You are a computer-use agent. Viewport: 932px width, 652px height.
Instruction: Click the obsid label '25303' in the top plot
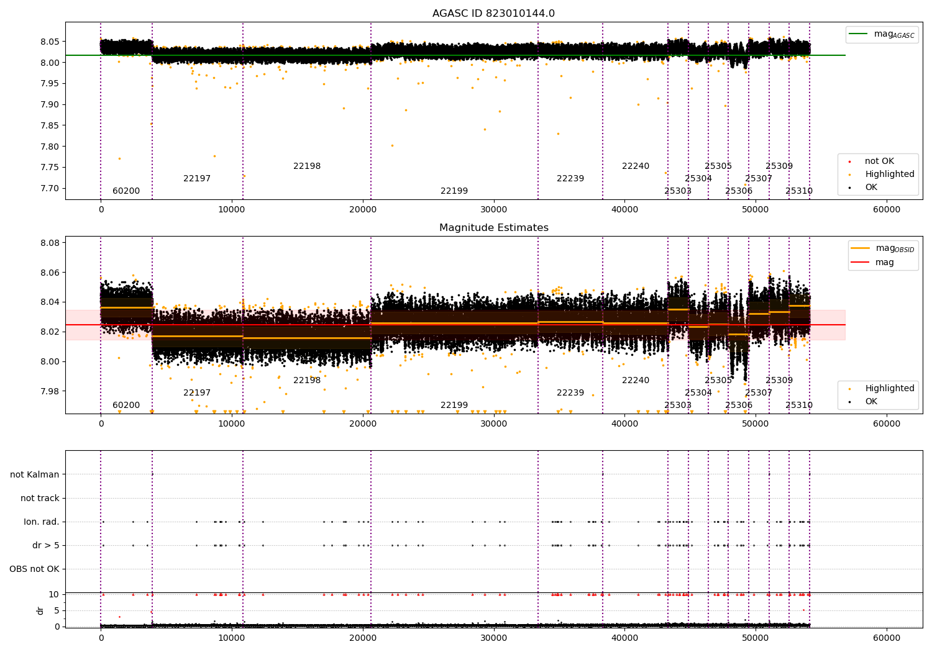point(678,191)
